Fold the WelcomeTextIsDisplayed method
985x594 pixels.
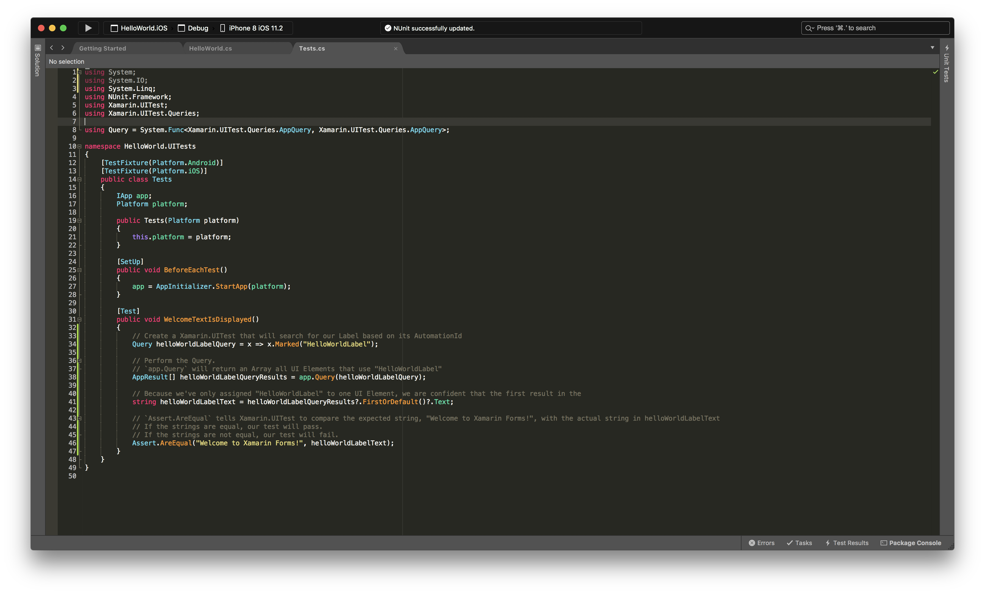(x=79, y=319)
